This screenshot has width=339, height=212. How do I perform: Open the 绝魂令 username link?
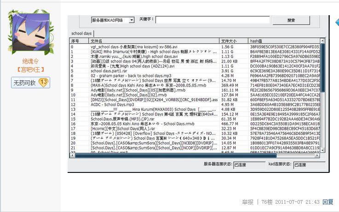point(30,61)
